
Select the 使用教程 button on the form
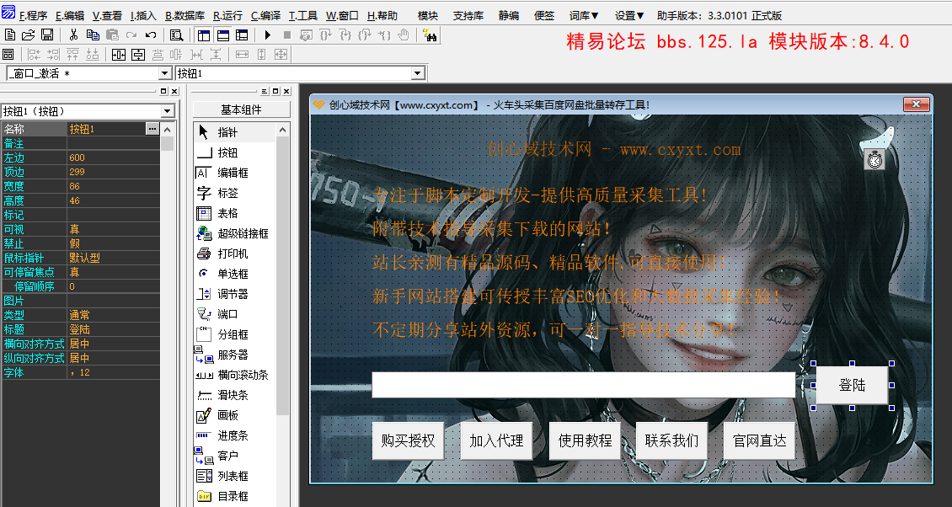click(585, 440)
